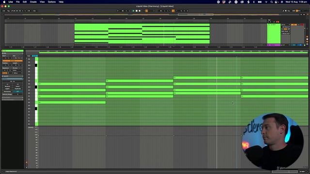Image resolution: width=310 pixels, height=174 pixels.
Task: Open the All Ins input dropdown
Action: [x=285, y=25]
